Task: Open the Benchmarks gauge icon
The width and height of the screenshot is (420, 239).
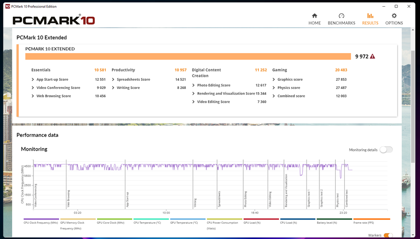Action: coord(341,16)
